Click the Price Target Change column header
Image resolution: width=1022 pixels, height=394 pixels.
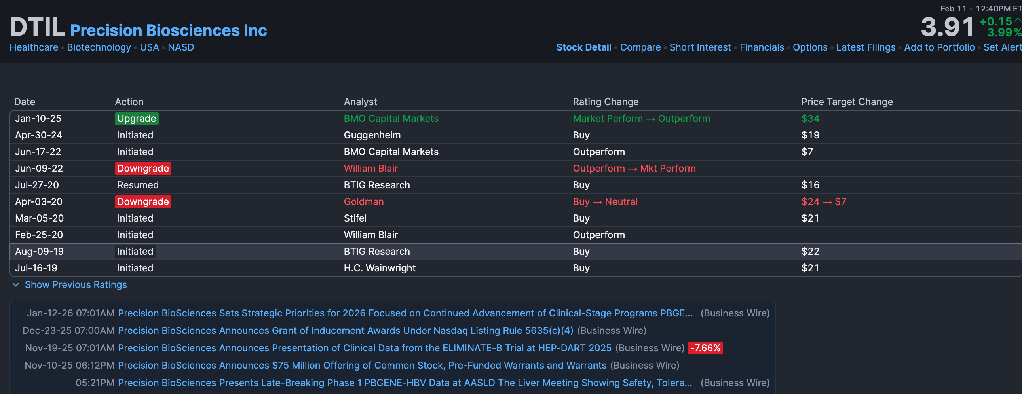847,102
